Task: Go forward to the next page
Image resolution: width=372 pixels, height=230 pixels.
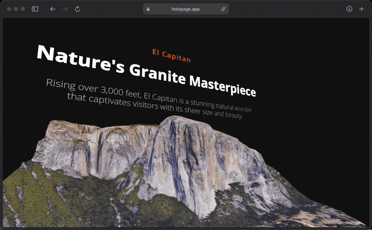Action: pos(65,9)
